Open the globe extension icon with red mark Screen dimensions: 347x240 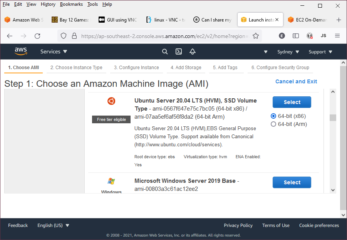tap(310, 36)
